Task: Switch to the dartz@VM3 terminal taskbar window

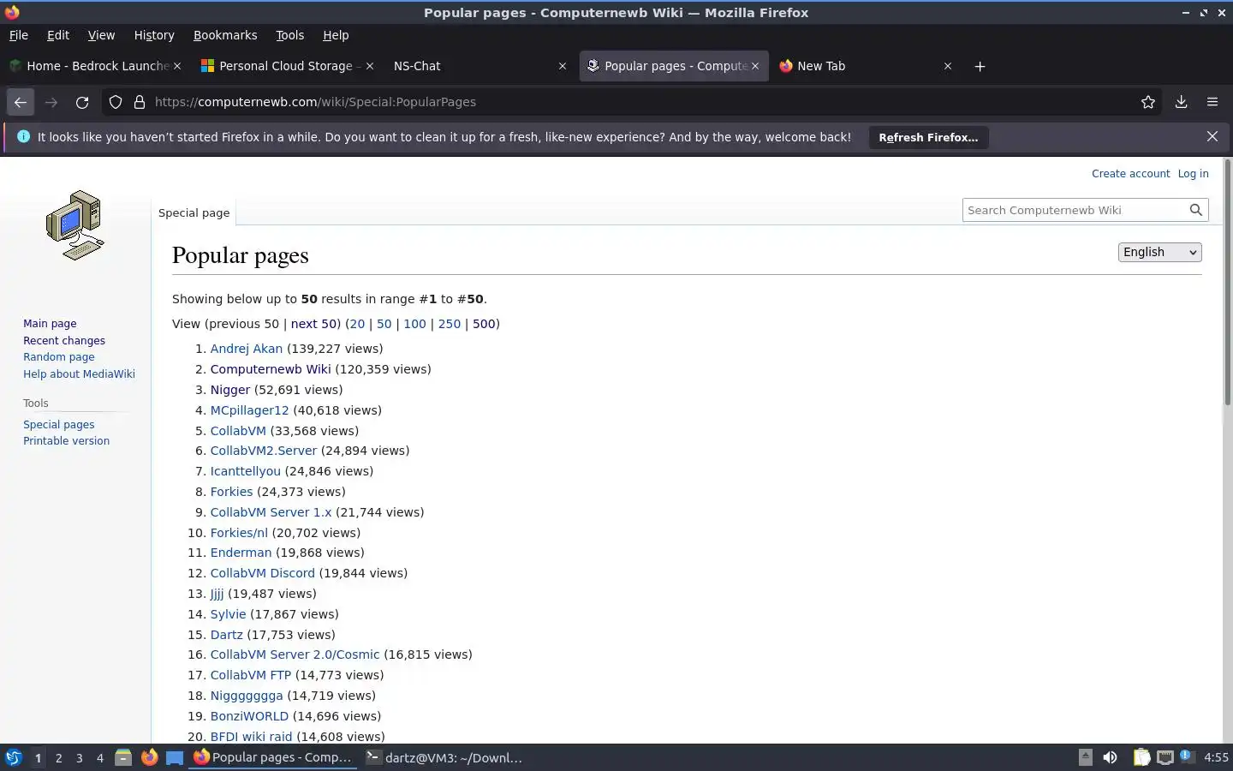Action: tap(444, 757)
